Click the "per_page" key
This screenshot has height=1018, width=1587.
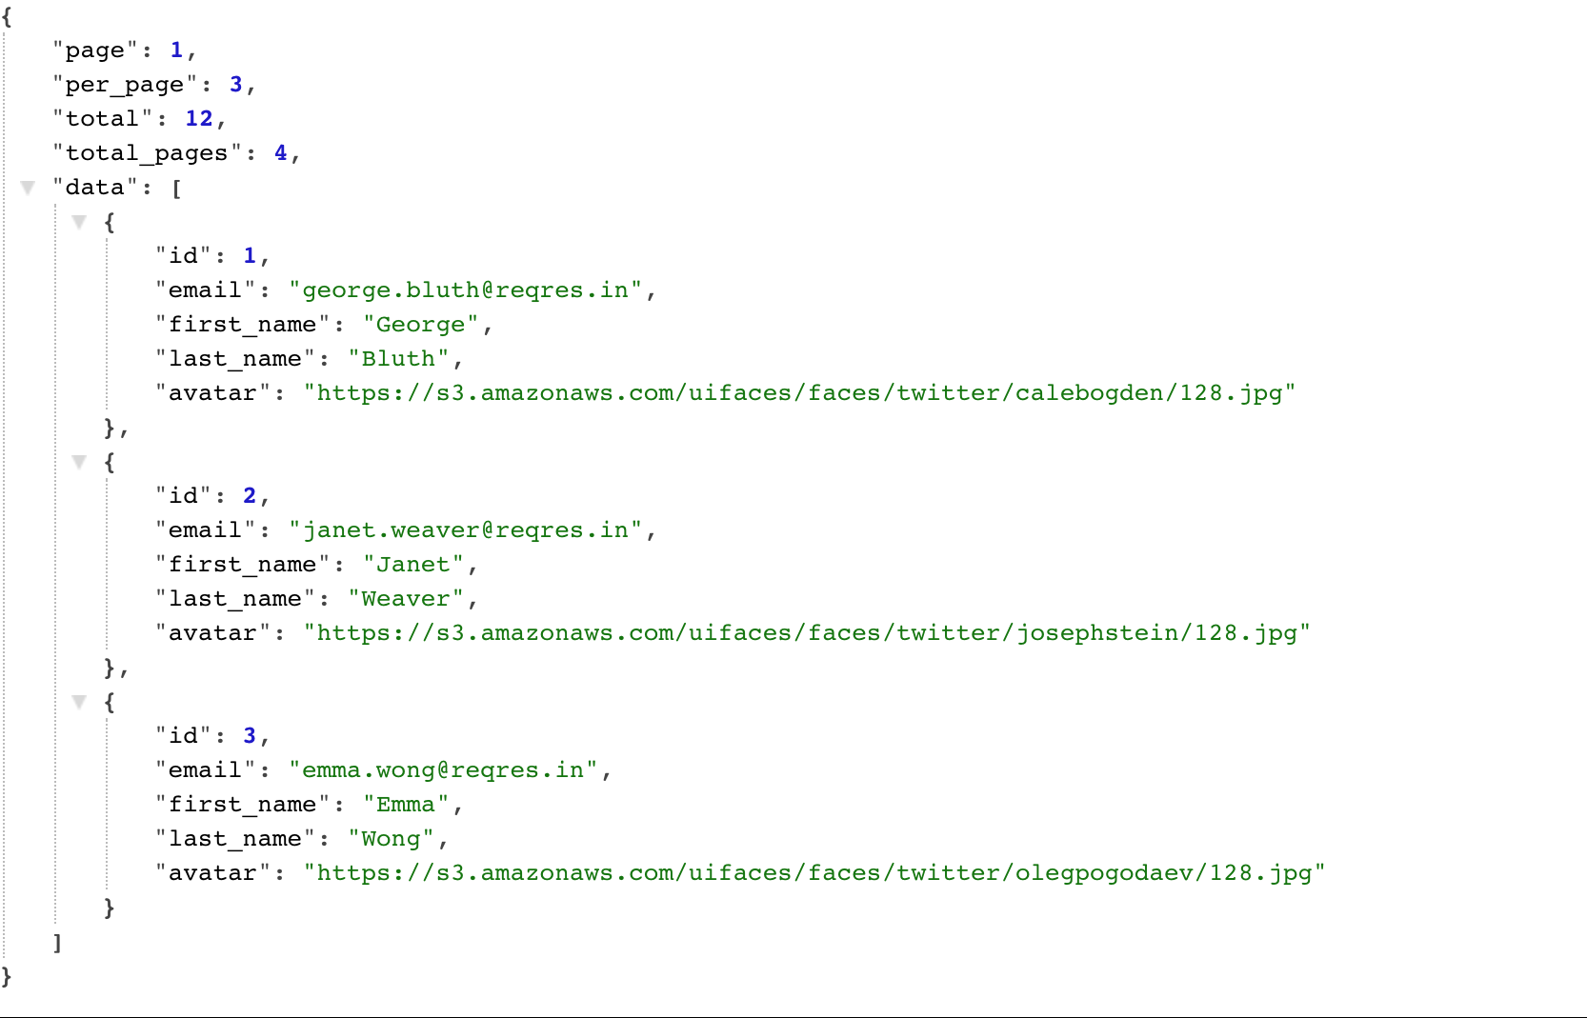click(125, 85)
